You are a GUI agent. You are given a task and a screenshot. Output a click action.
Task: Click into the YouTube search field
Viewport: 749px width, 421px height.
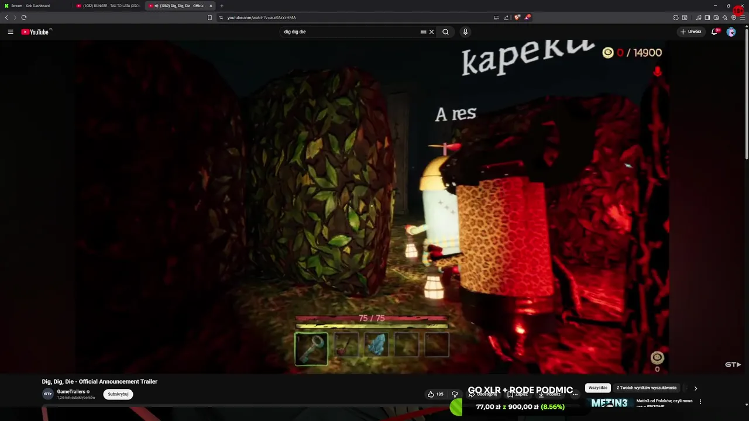pyautogui.click(x=351, y=32)
